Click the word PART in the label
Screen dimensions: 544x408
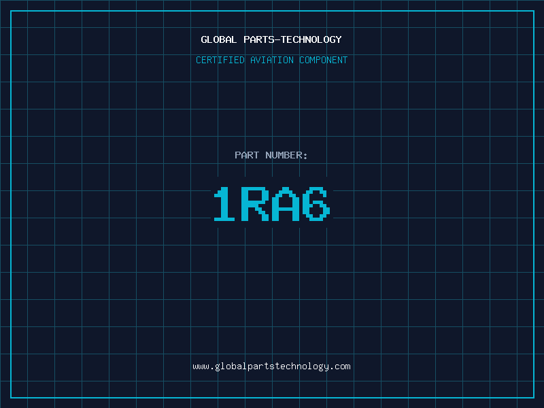[x=246, y=156]
